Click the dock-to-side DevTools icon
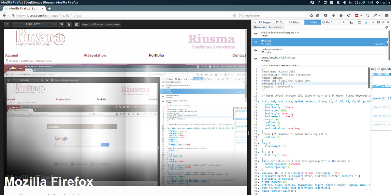This screenshot has height=195, width=391. coord(378,22)
